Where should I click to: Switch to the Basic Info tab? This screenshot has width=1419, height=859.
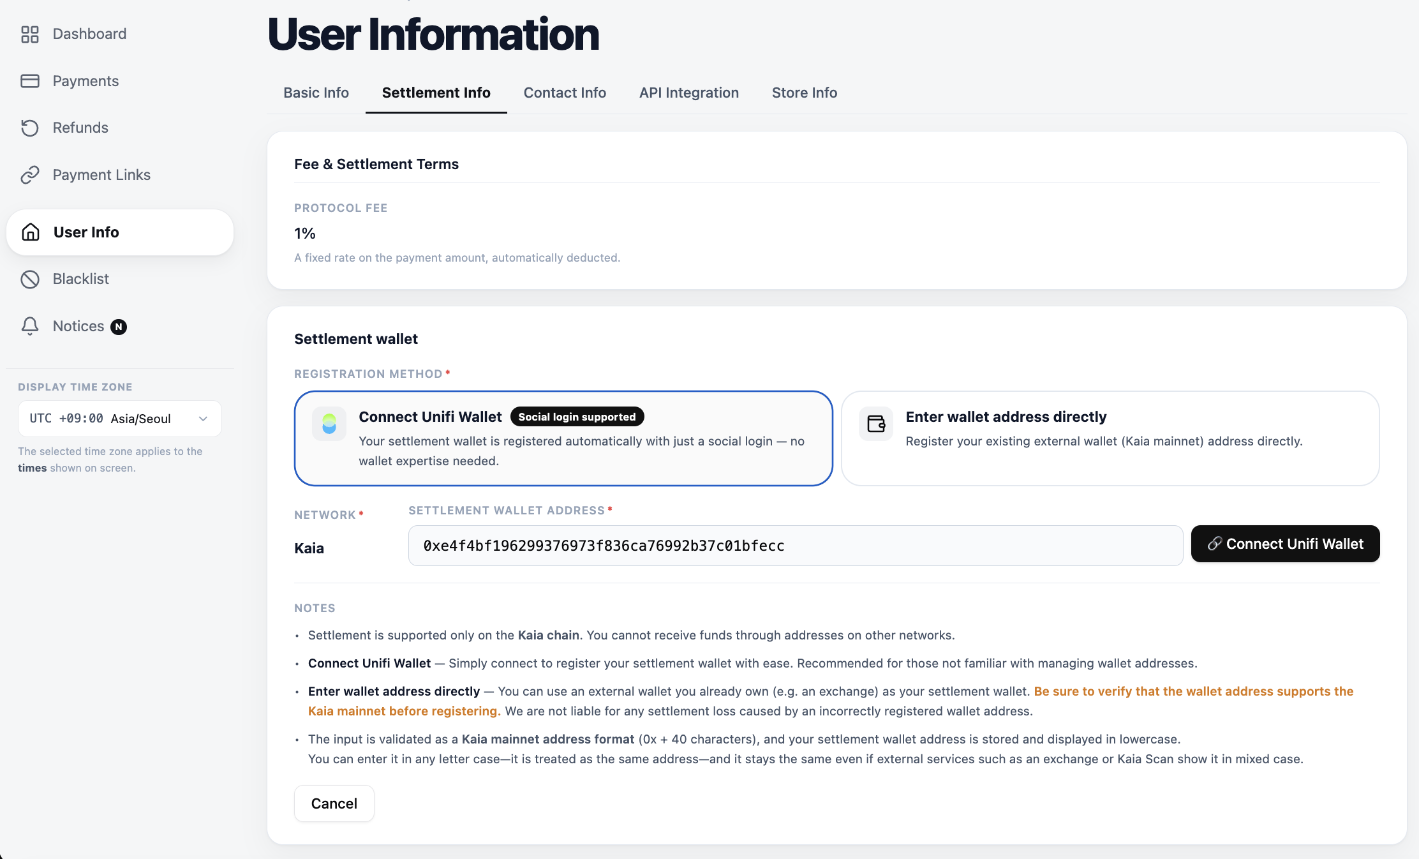click(316, 93)
